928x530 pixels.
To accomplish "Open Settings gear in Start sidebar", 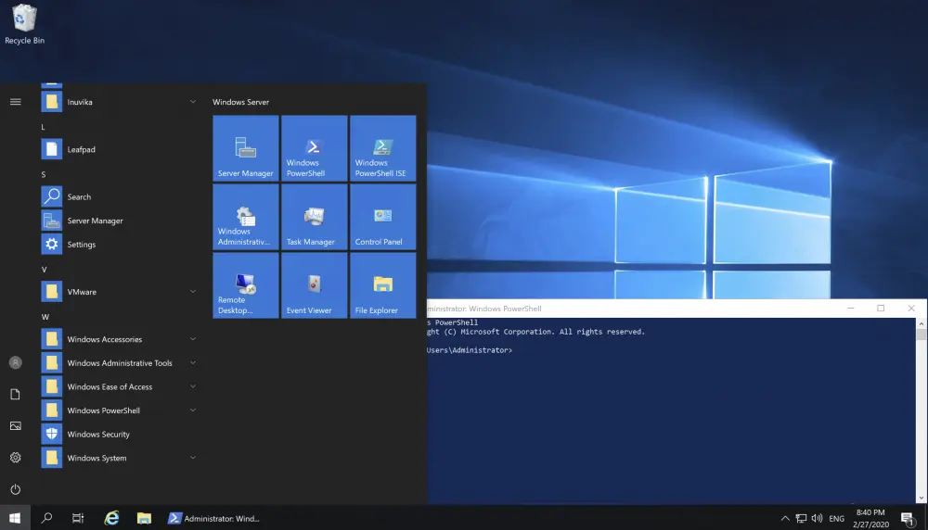I will (x=16, y=458).
